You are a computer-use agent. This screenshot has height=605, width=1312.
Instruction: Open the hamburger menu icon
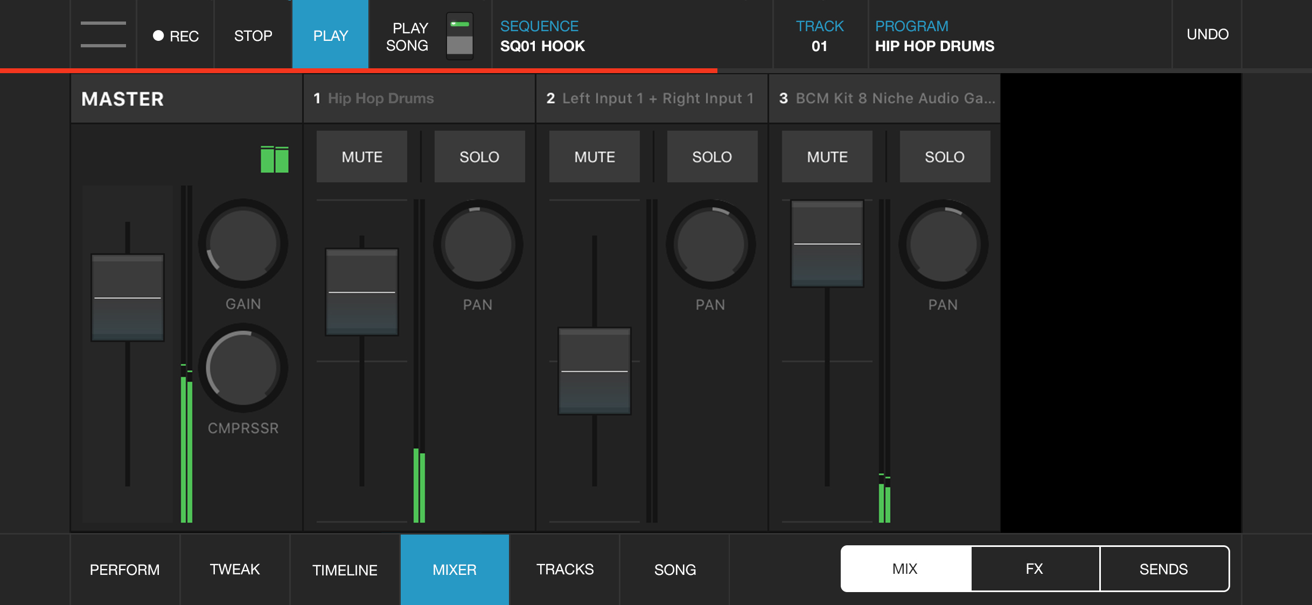coord(103,34)
